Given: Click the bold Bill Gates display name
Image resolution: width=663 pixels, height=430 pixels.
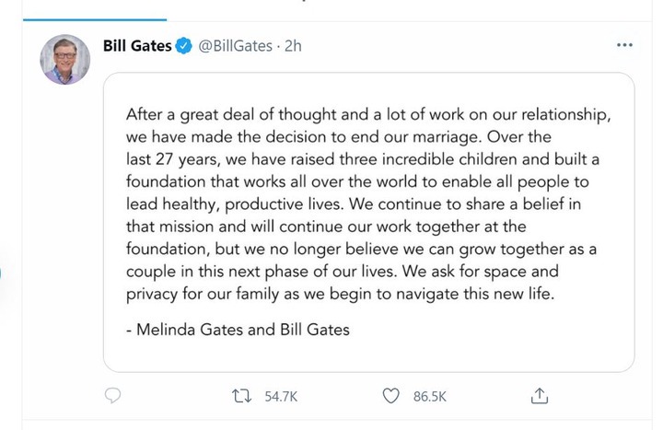Looking at the screenshot, I should 137,46.
